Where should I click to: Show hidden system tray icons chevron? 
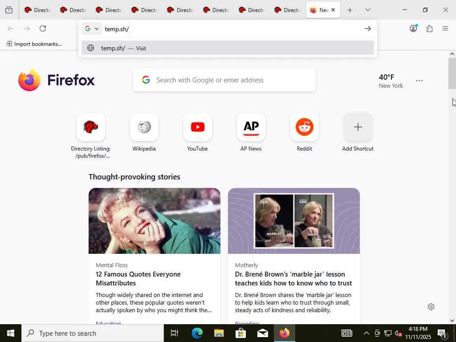point(366,333)
